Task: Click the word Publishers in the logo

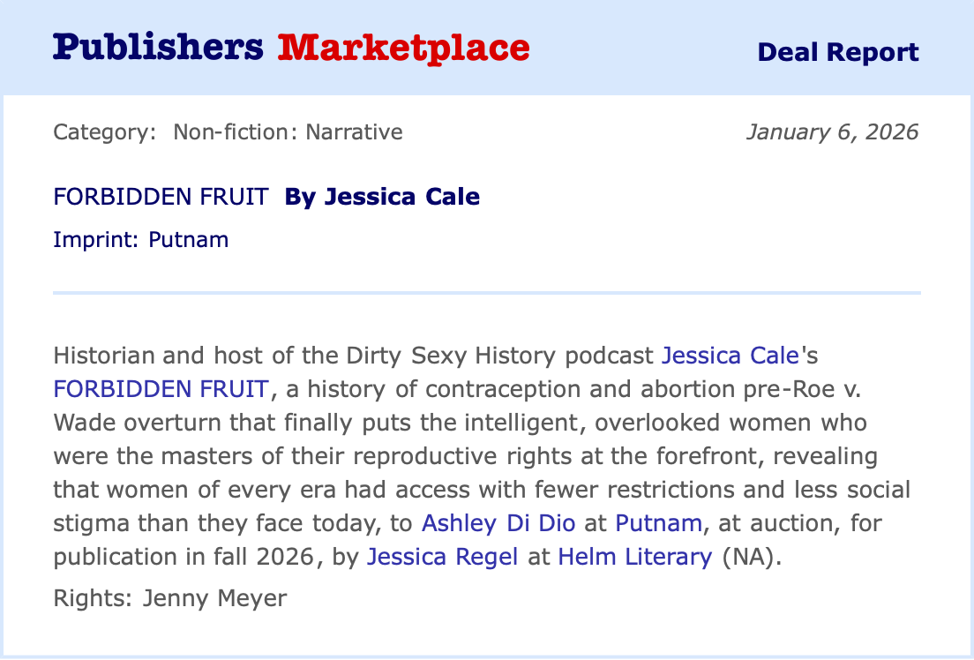Action: click(x=159, y=48)
